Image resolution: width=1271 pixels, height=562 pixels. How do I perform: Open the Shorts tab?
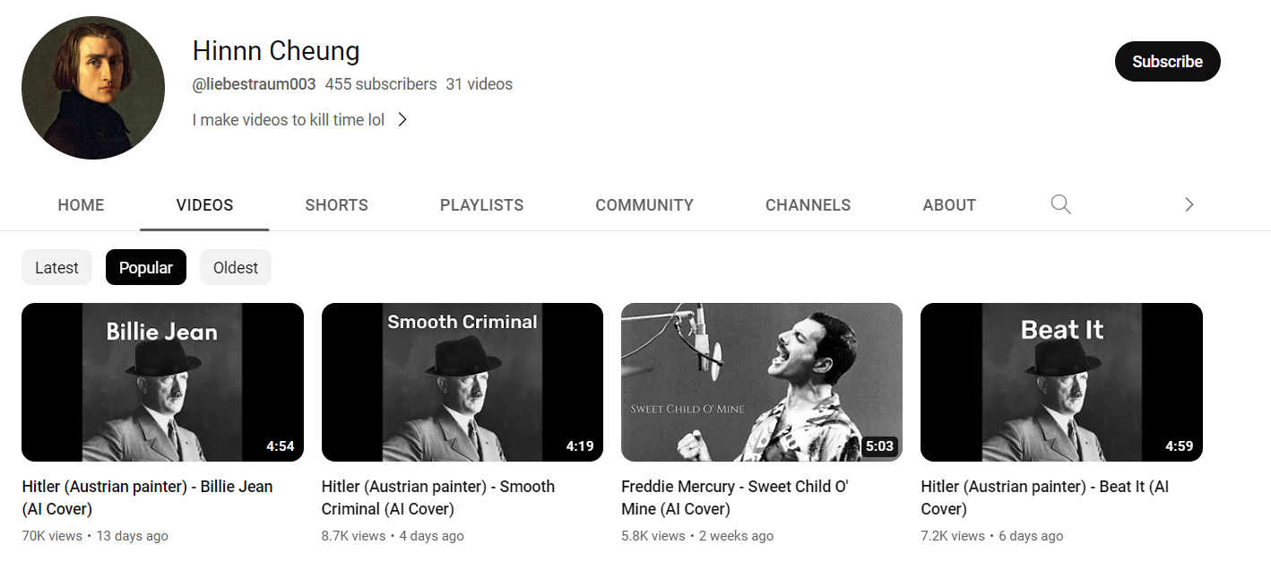[336, 205]
